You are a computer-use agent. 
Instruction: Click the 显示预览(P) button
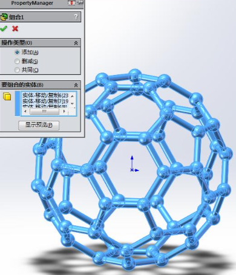coord(39,125)
